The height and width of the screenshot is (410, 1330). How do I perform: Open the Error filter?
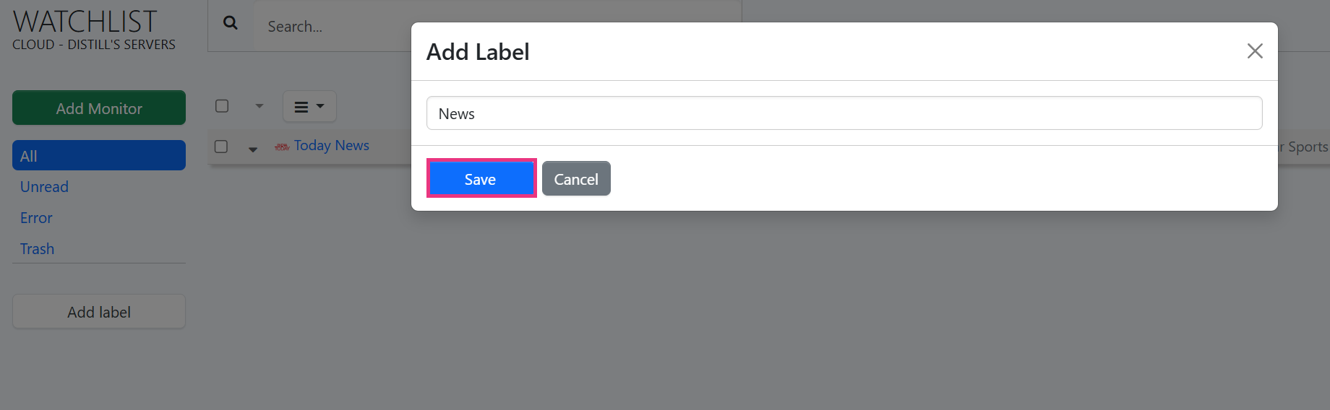[36, 218]
